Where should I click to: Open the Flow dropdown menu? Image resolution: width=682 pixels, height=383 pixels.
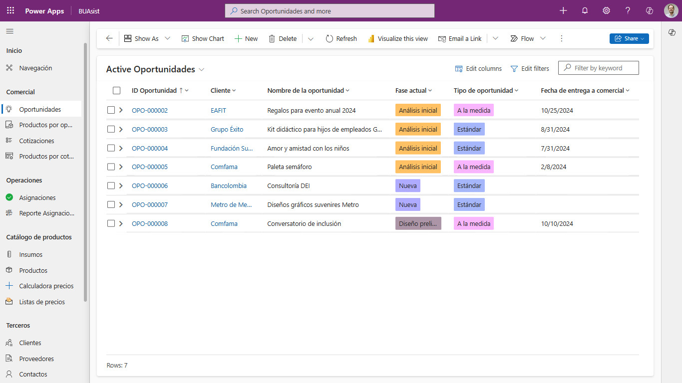pos(528,38)
